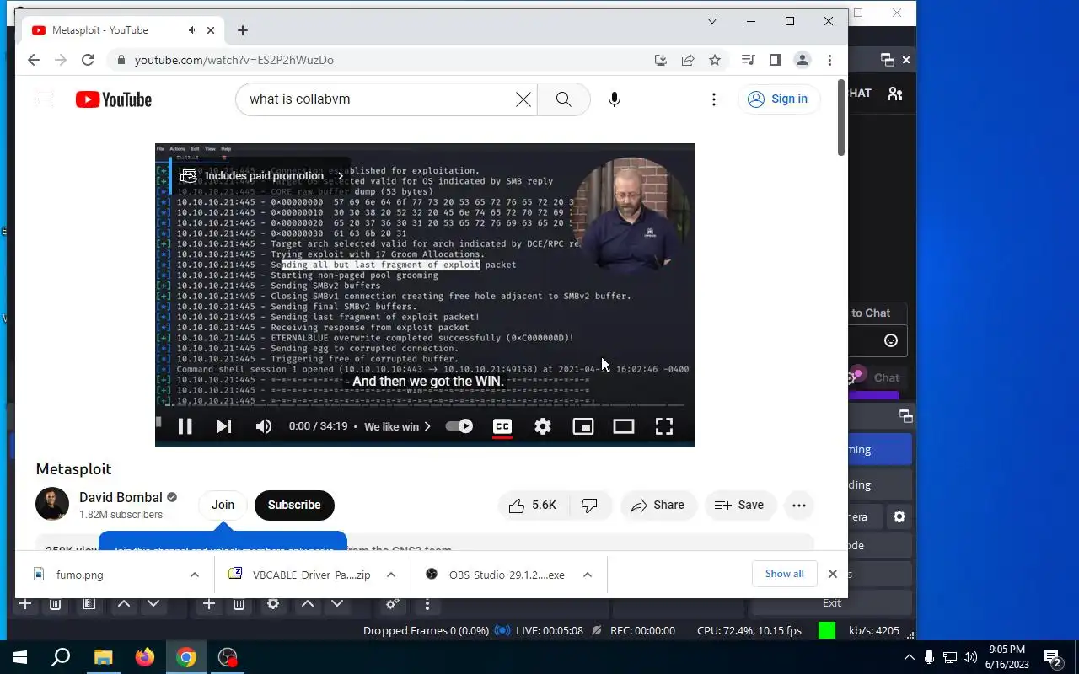Image resolution: width=1079 pixels, height=674 pixels.
Task: Open fumo.png download options arrow
Action: (x=195, y=575)
